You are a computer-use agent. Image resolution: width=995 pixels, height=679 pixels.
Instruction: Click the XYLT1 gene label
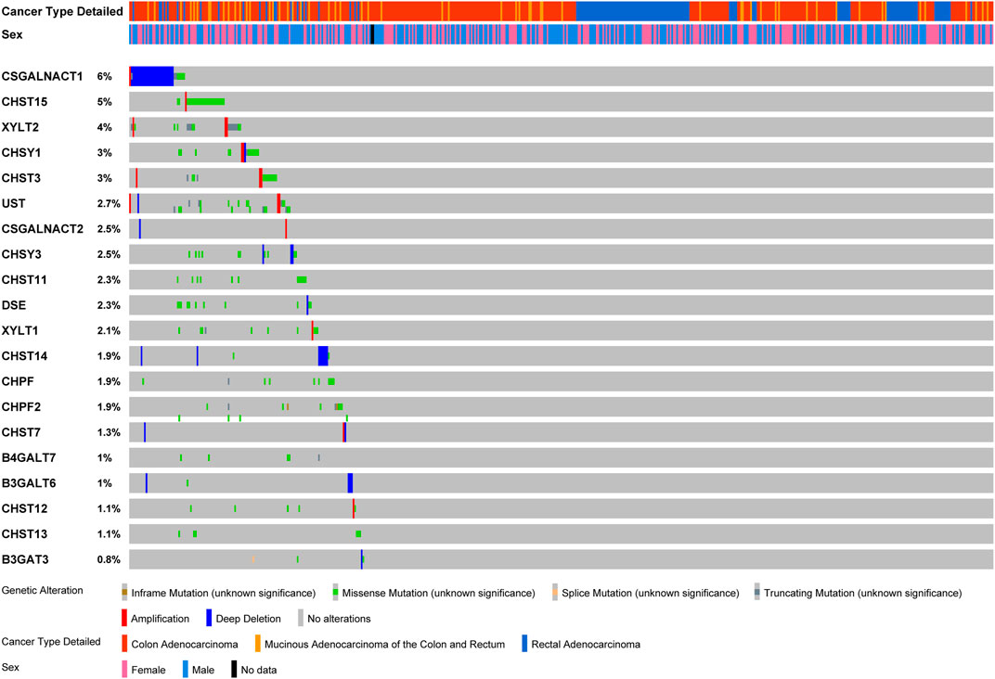tap(19, 330)
